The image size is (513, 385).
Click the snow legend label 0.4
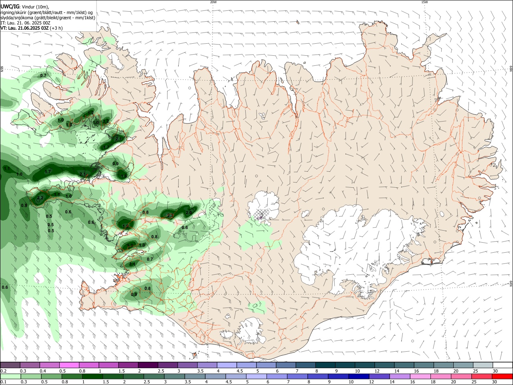point(43,371)
